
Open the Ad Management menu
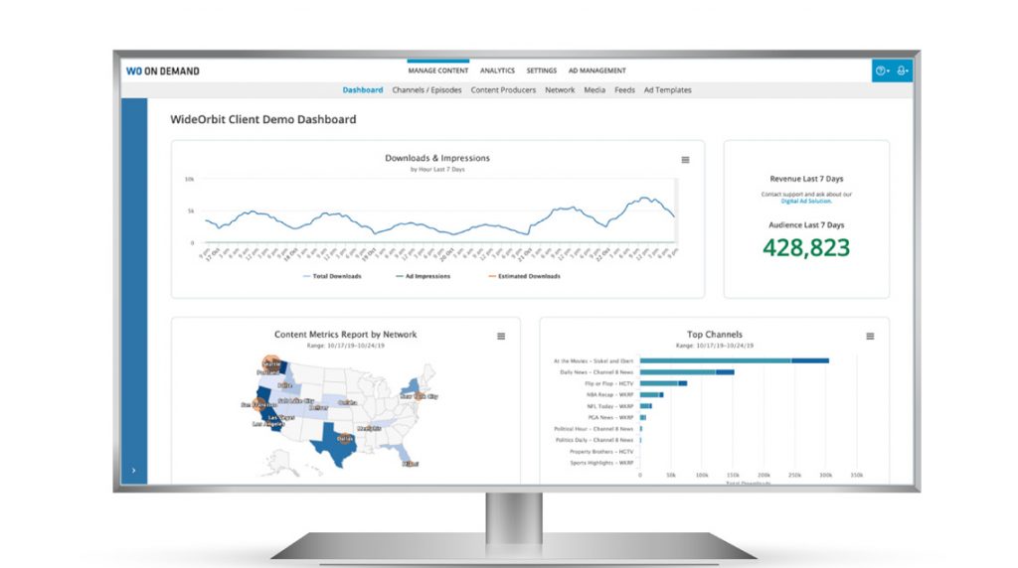[596, 71]
